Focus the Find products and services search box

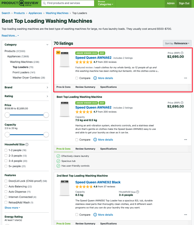(68, 3)
